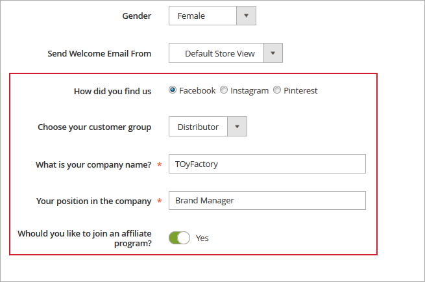Open the Gender dropdown showing Female
Screen dimensions: 425x282
coord(203,16)
